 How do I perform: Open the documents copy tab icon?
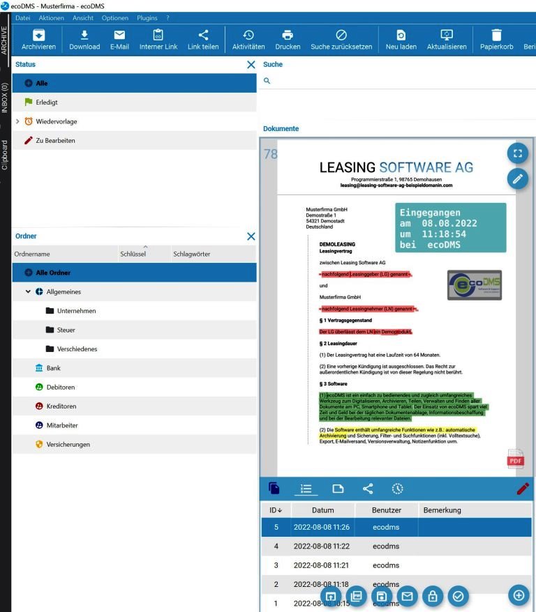[274, 488]
